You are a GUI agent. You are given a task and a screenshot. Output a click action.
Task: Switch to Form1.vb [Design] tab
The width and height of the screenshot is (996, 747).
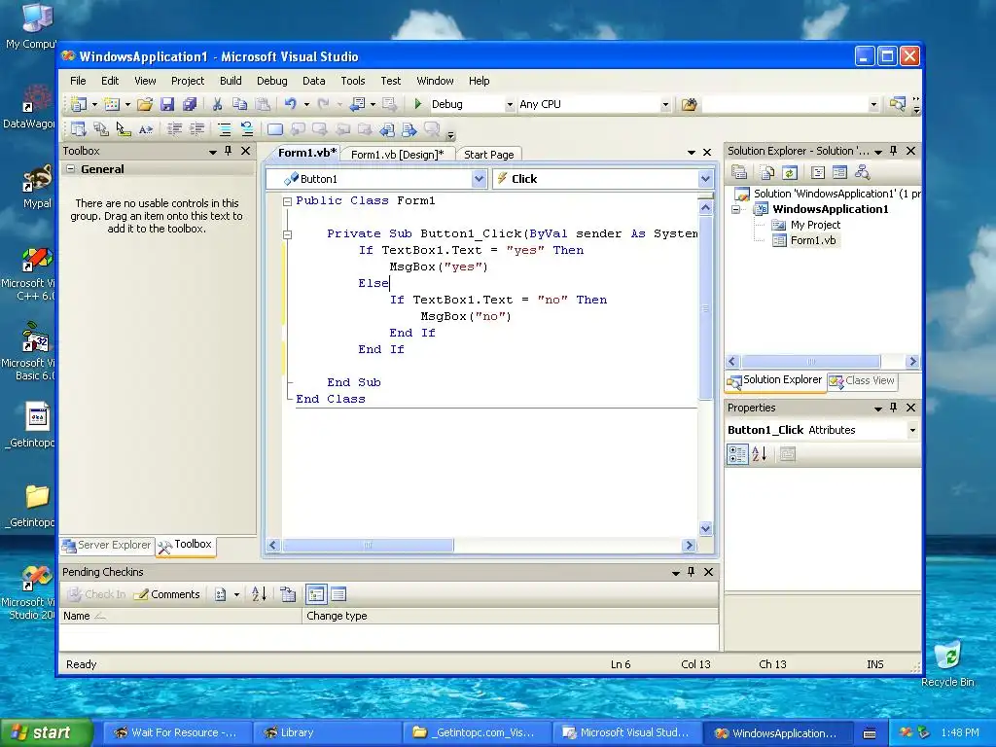(398, 155)
